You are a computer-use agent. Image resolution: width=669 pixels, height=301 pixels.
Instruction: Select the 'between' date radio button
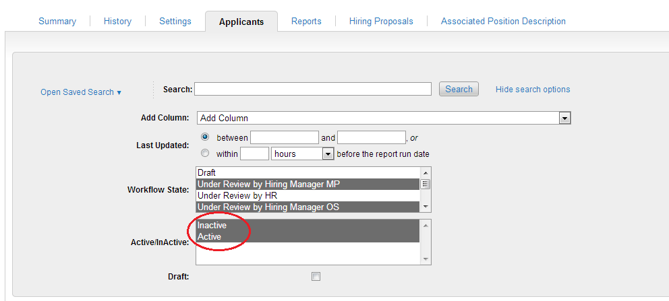click(205, 137)
